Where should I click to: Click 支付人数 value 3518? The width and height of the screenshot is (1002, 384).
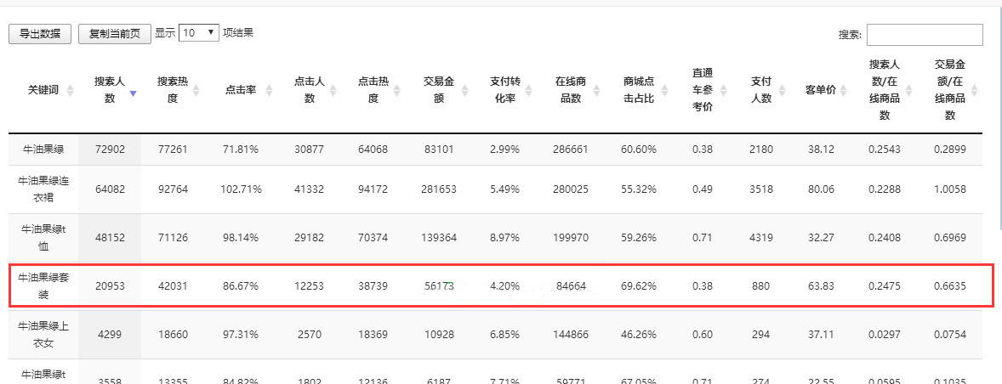pyautogui.click(x=761, y=189)
